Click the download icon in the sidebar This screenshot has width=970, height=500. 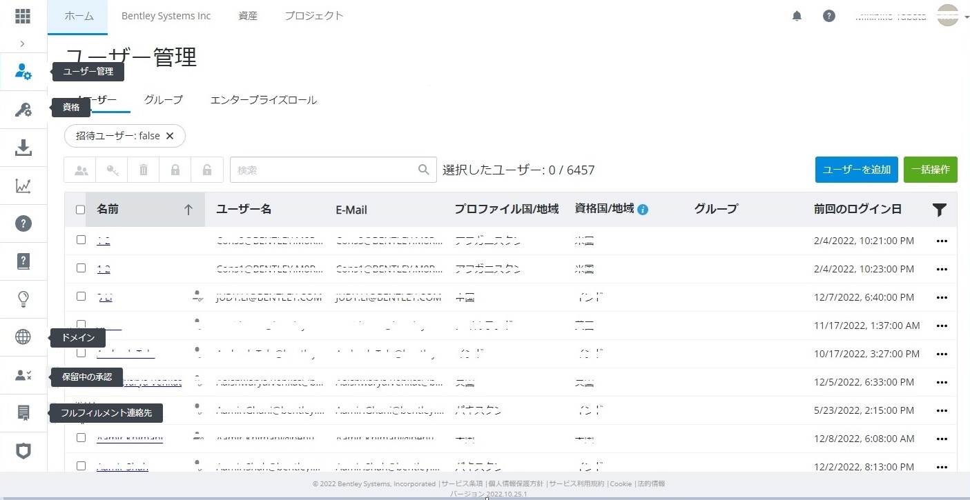point(23,148)
